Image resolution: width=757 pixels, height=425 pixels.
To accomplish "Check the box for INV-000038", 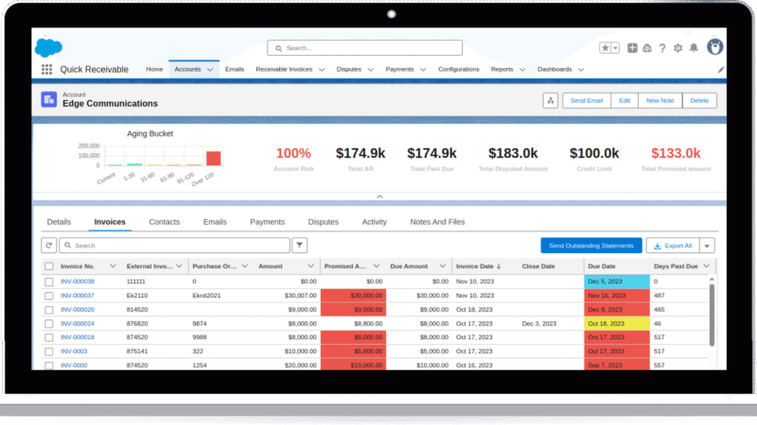I will tap(49, 281).
